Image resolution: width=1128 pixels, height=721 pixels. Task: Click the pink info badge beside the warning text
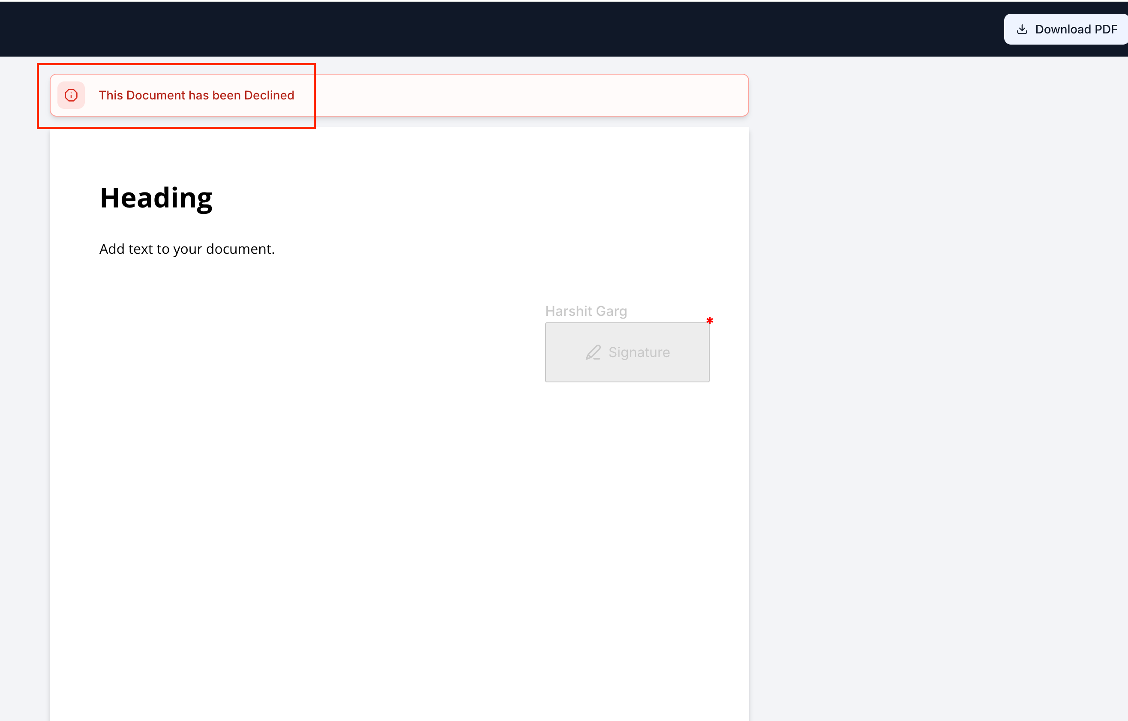pyautogui.click(x=71, y=95)
